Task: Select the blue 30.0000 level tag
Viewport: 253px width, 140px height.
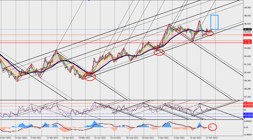Action: [248, 114]
